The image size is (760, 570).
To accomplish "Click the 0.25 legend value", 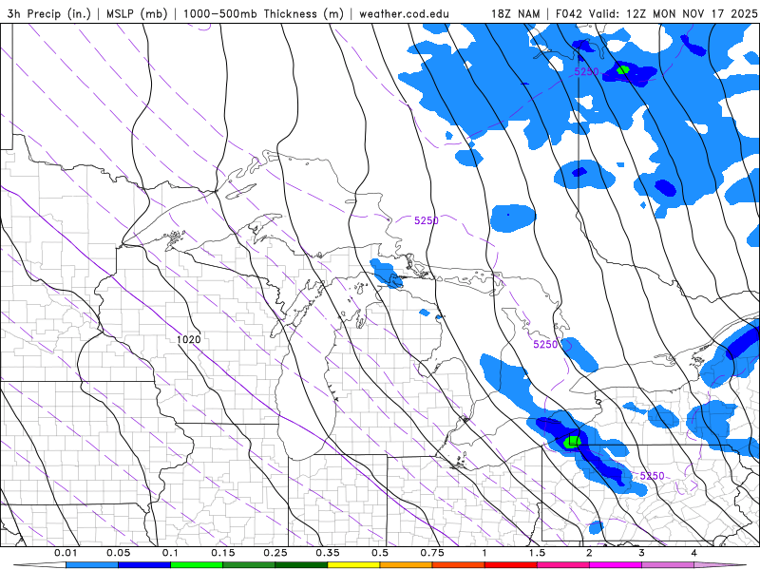I will 275,553.
